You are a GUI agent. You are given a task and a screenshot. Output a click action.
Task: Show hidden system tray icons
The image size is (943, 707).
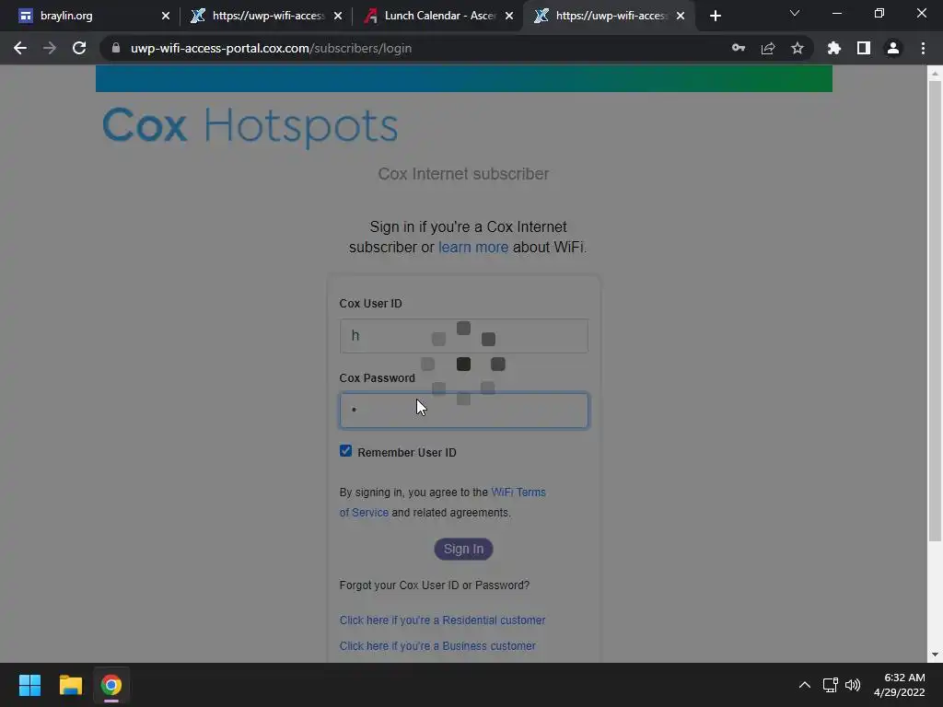click(805, 685)
